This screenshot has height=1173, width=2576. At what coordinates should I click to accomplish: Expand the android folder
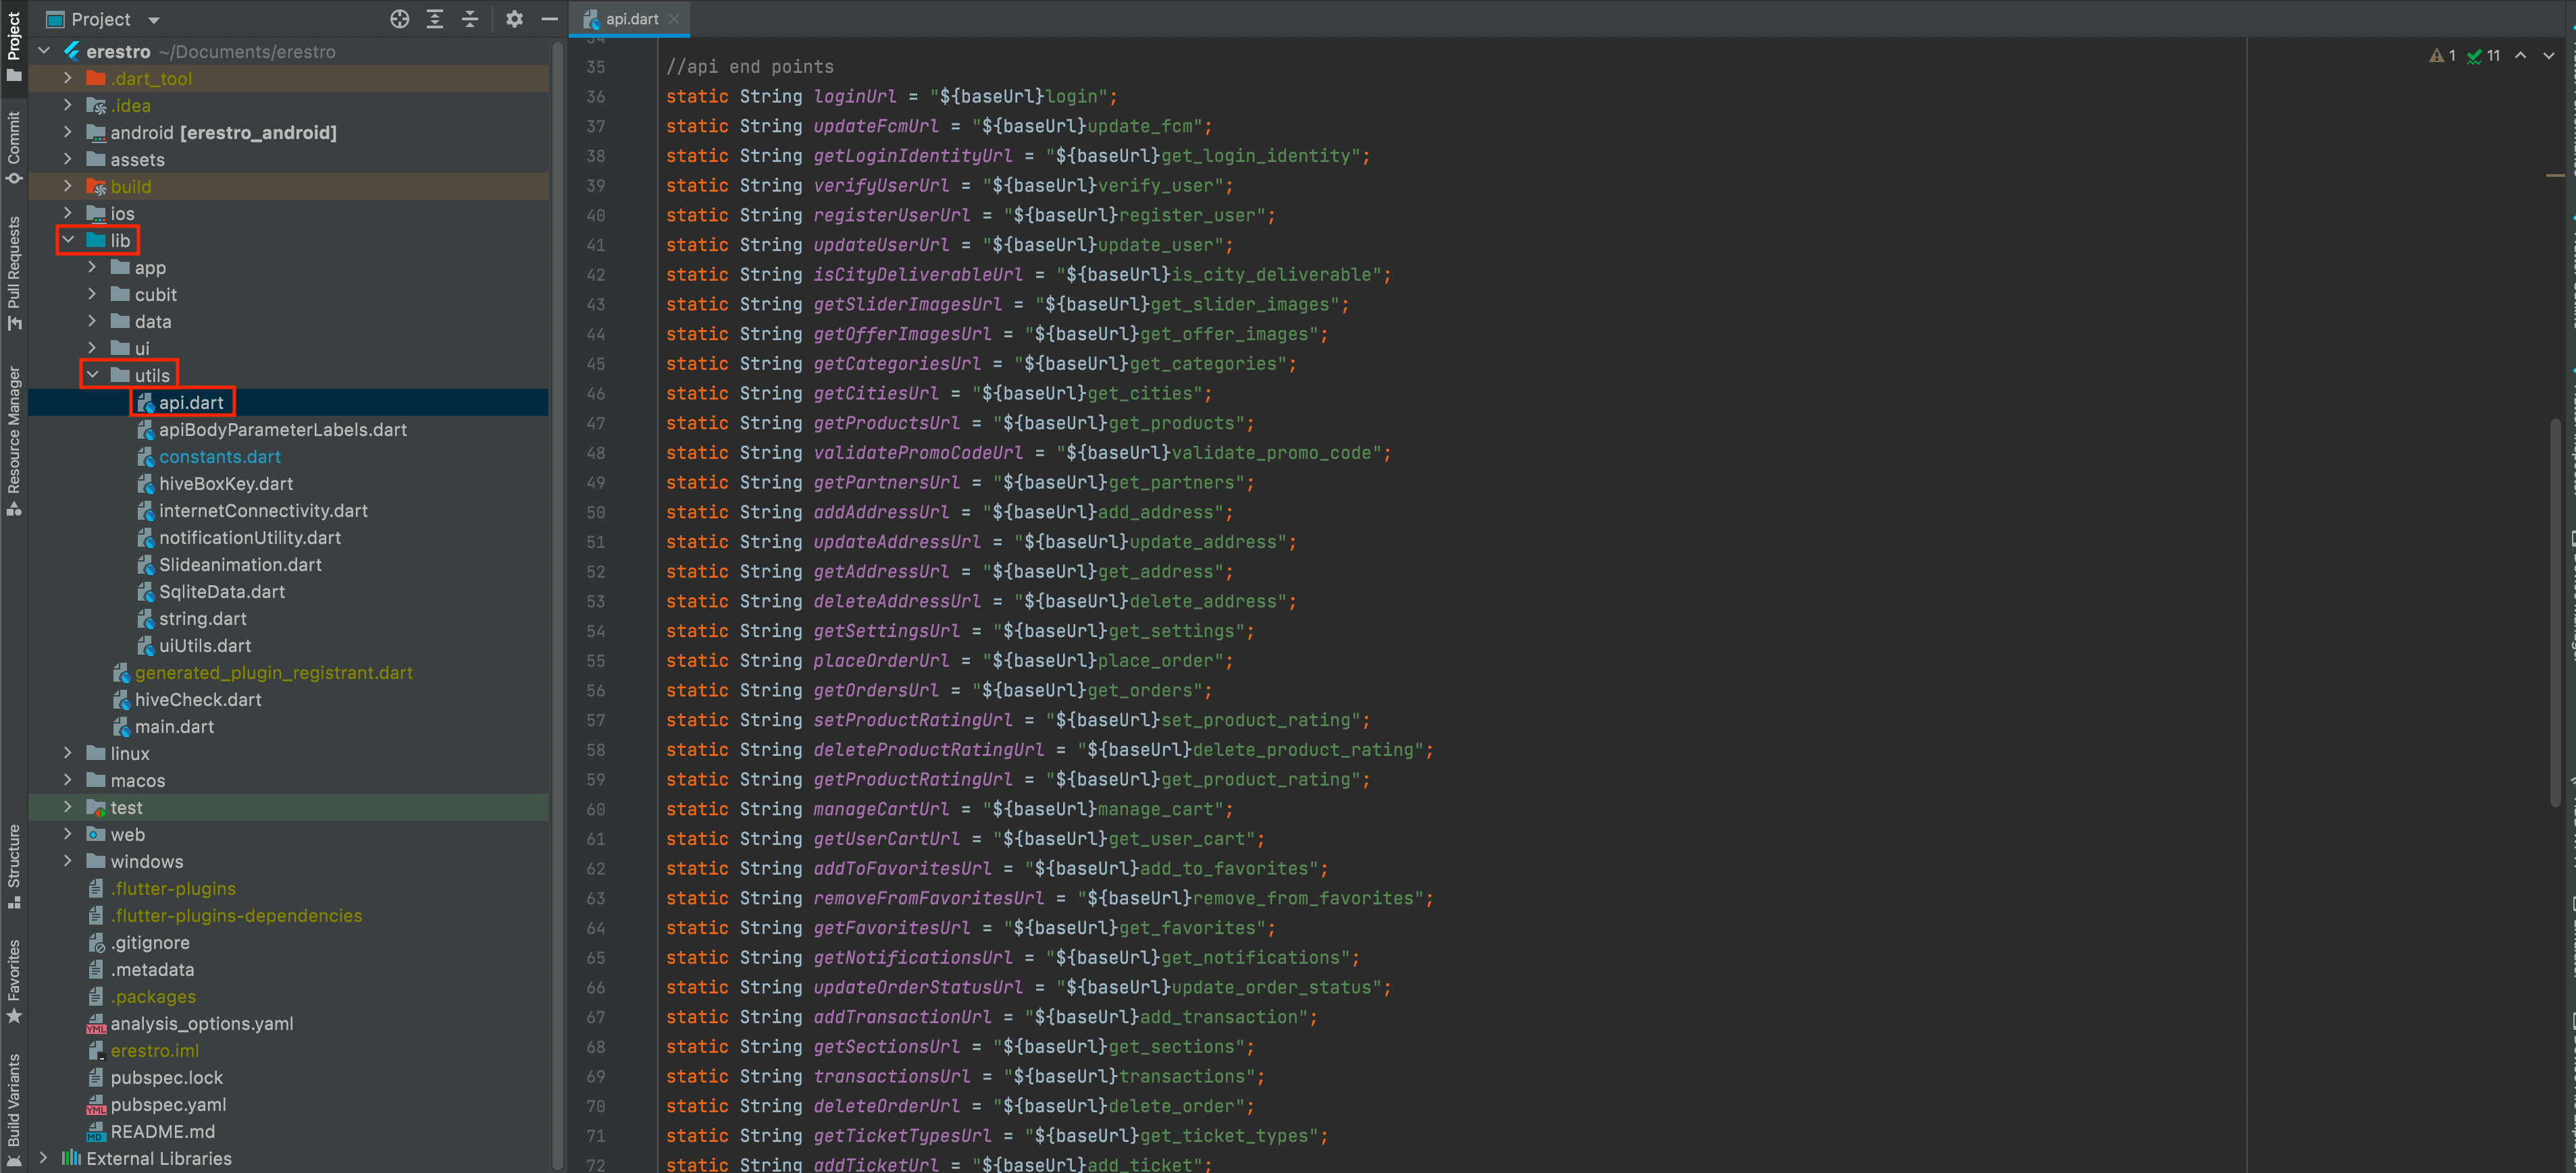tap(68, 132)
